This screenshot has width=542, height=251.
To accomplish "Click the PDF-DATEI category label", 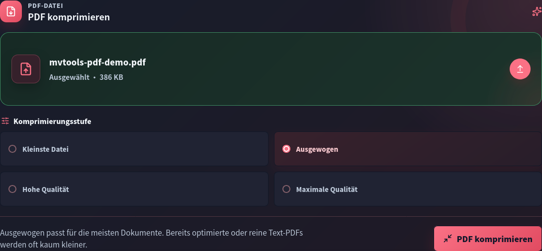I will point(45,6).
